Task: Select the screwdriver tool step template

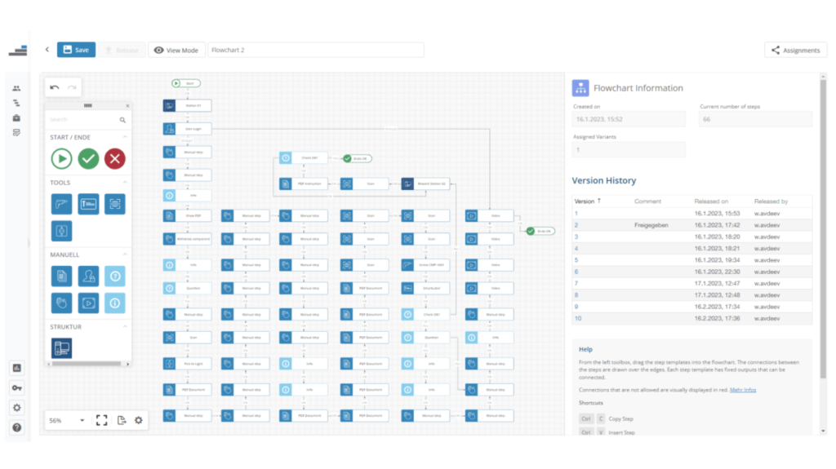Action: click(x=61, y=204)
